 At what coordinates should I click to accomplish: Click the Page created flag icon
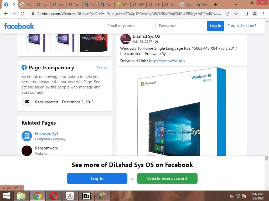coord(27,102)
